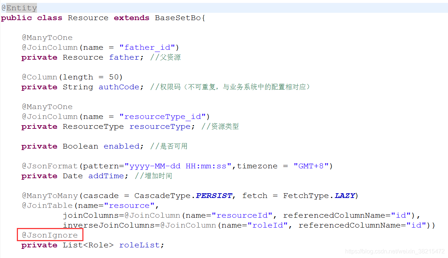Select the roleId inverse join column string
Viewport: 448px width, 258px height.
[x=268, y=225]
